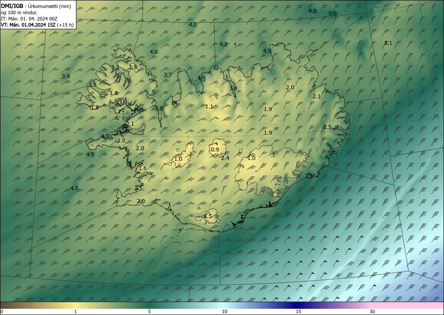Click the 2.5 value label near the east coast
Image resolution: width=444 pixels, height=315 pixels.
pyautogui.click(x=327, y=127)
